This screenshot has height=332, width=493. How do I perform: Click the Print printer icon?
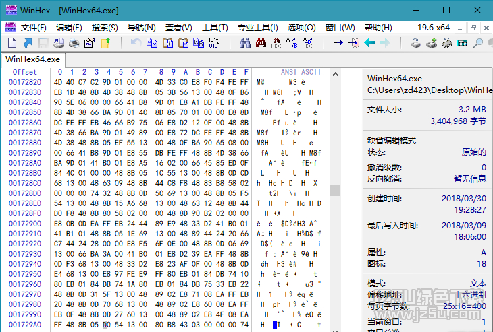point(74,42)
